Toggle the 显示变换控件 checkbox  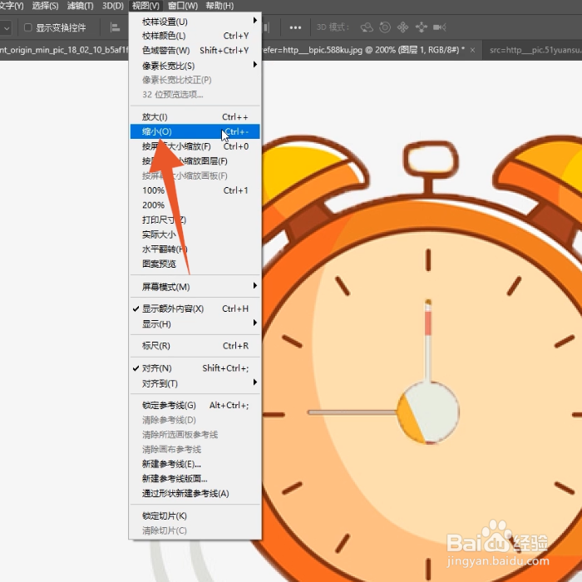27,27
